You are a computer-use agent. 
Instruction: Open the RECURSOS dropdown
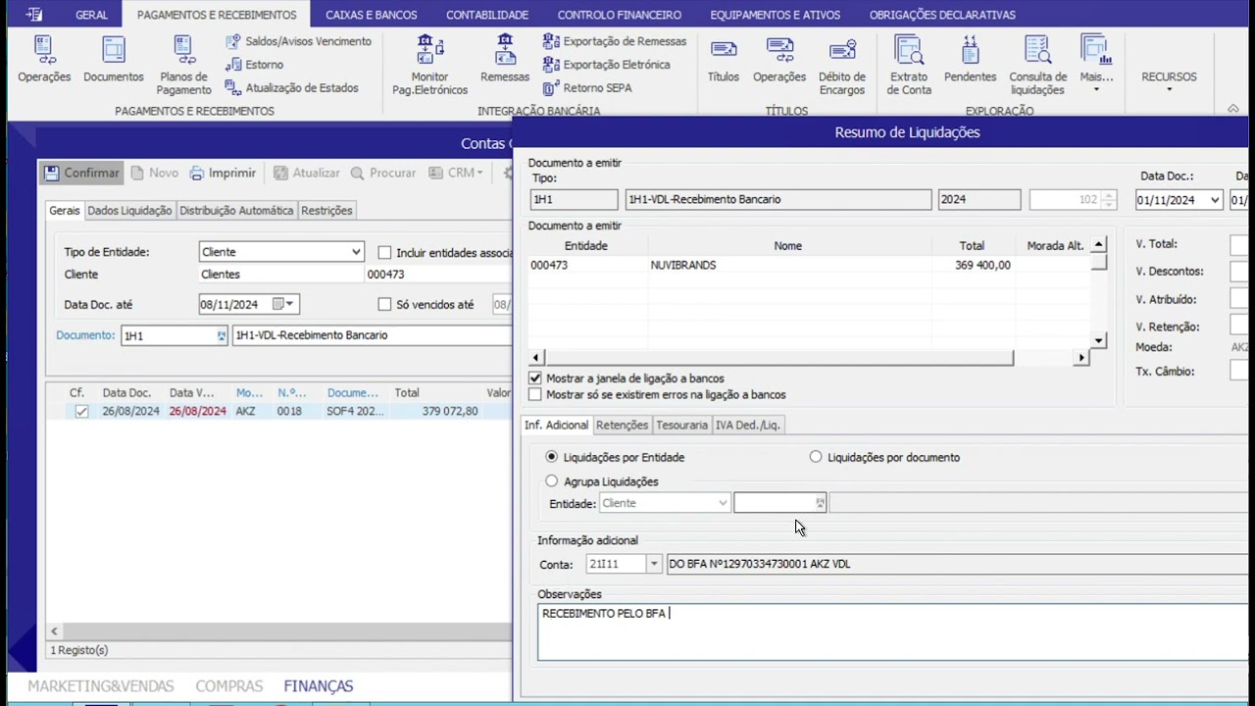click(x=1169, y=80)
